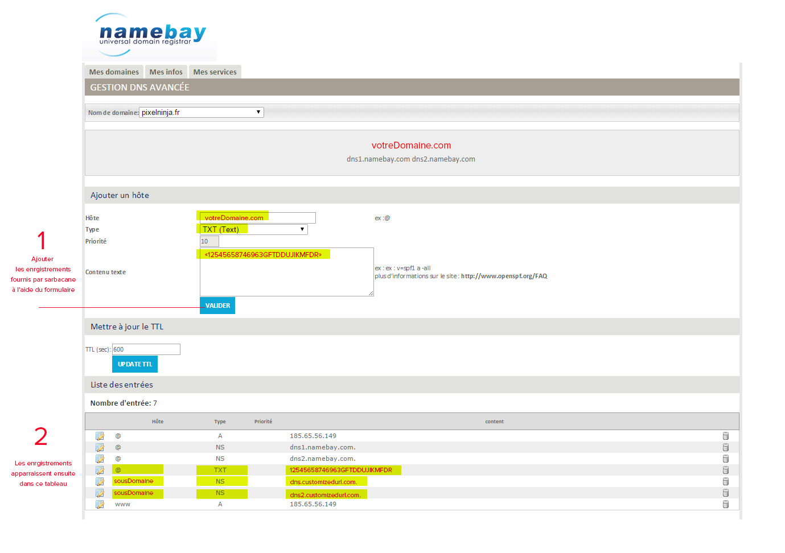
Task: Click the Contenu texte textarea
Action: coord(287,272)
